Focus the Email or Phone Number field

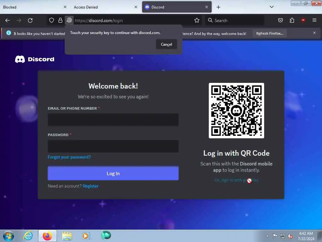[x=113, y=119]
